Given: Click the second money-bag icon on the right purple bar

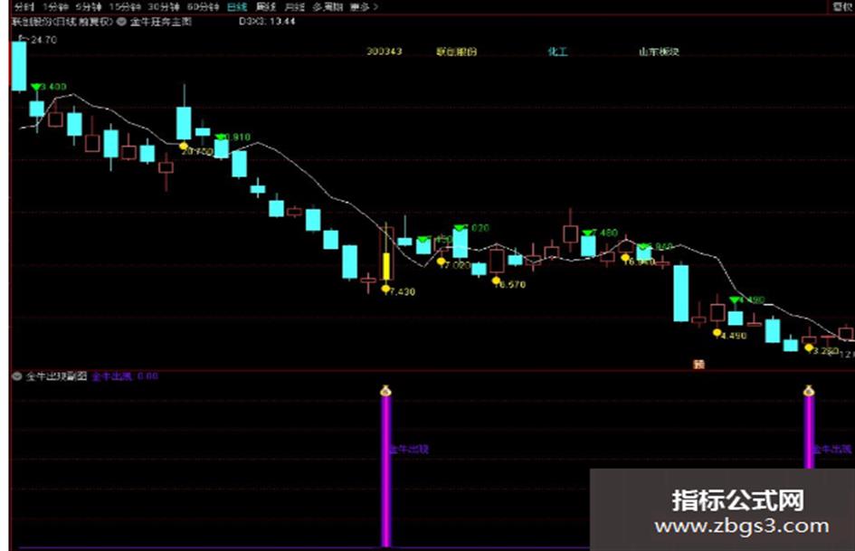Looking at the screenshot, I should pyautogui.click(x=809, y=390).
